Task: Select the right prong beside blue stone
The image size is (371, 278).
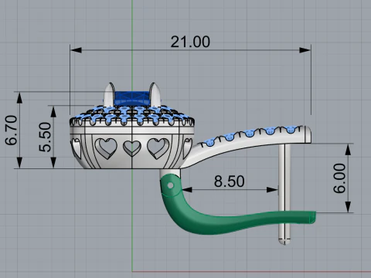Action: [x=155, y=94]
